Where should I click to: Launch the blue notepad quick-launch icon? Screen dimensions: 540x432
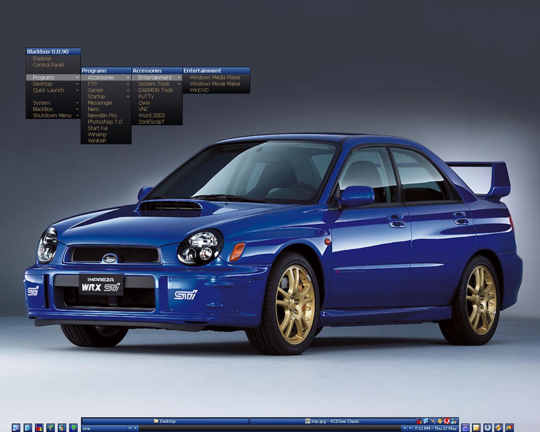coord(28,428)
